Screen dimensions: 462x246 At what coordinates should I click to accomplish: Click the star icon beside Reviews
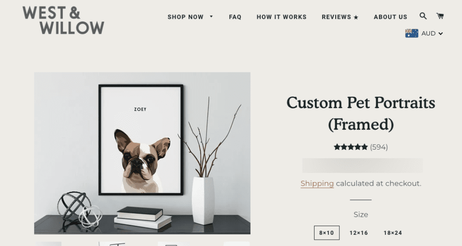(356, 18)
